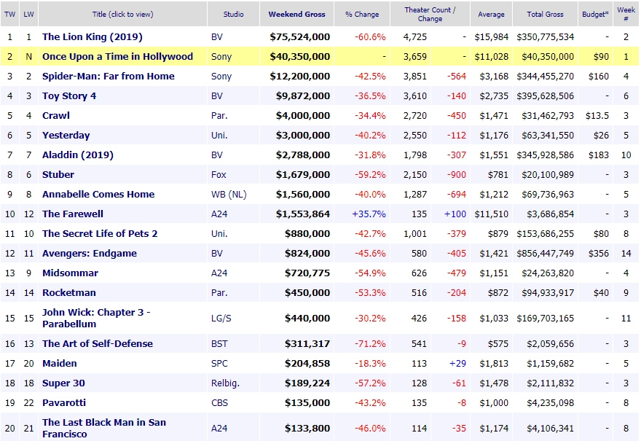Image resolution: width=641 pixels, height=441 pixels.
Task: Open the Super 30 title link
Action: point(63,383)
